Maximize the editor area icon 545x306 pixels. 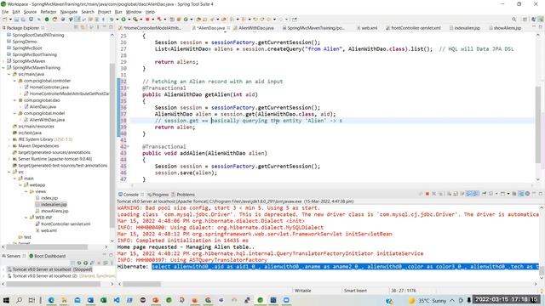tap(541, 27)
